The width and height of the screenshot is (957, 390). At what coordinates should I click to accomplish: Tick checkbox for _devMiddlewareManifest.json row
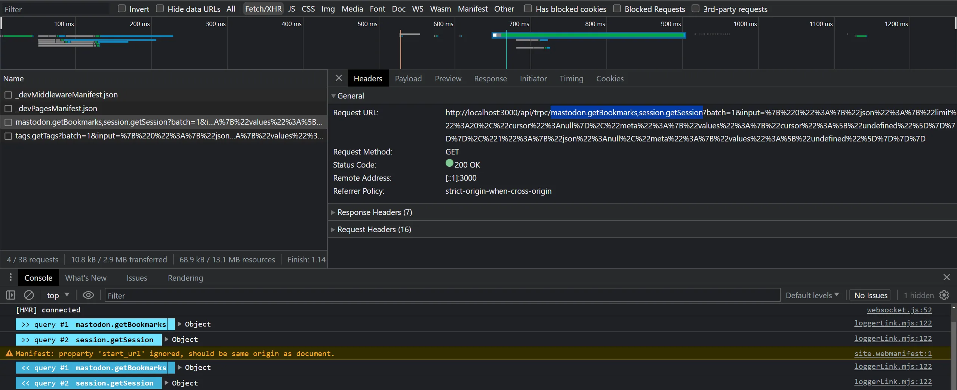coord(8,95)
